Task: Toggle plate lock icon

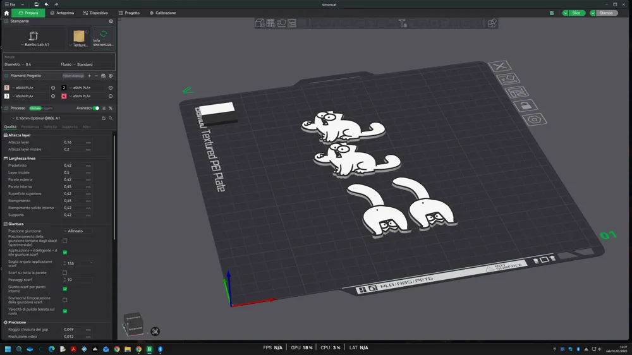Action: click(x=525, y=105)
